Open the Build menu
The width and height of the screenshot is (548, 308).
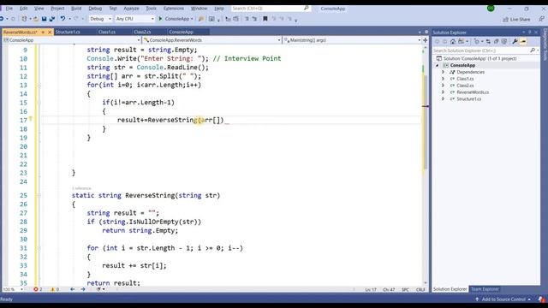pos(76,9)
